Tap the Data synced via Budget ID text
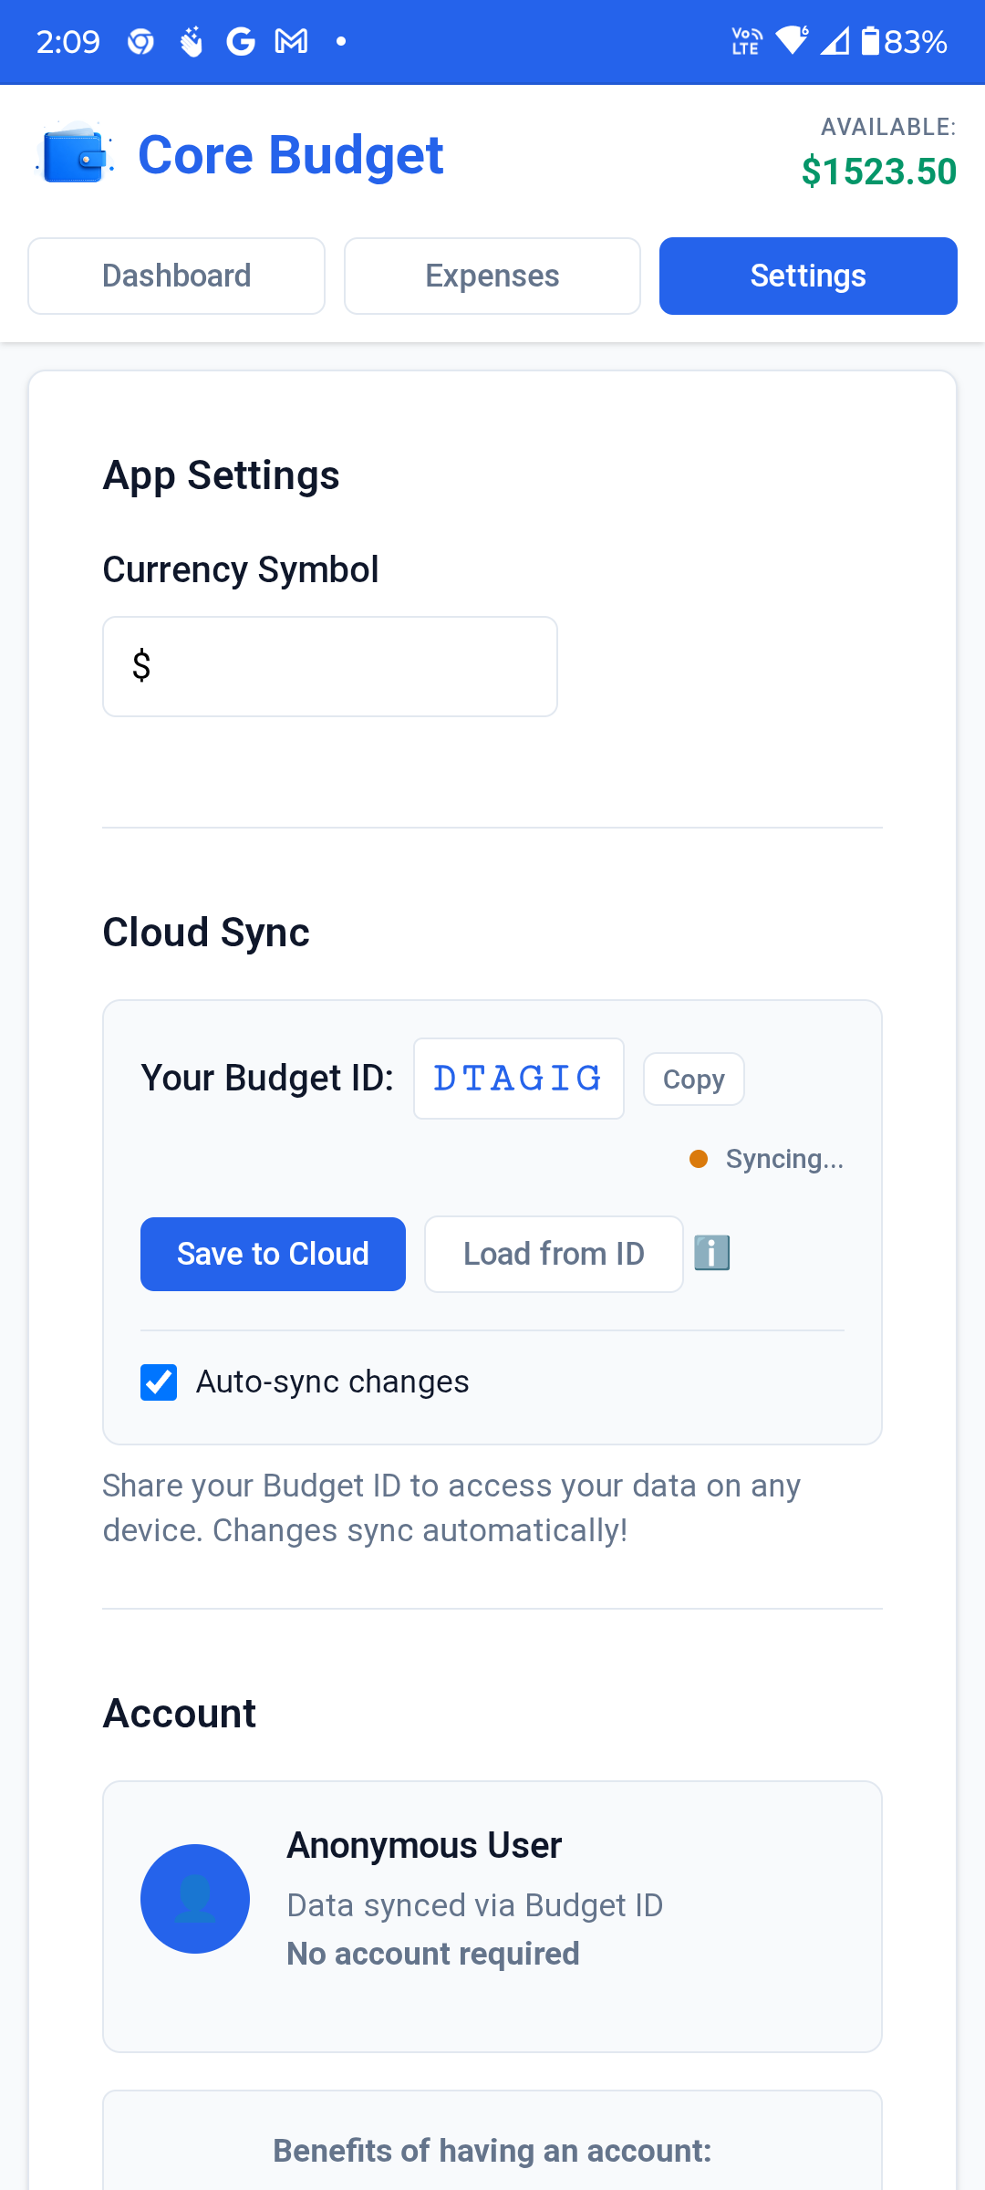The image size is (985, 2190). point(475,1905)
